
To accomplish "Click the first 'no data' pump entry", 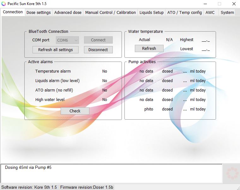I will [x=146, y=71].
